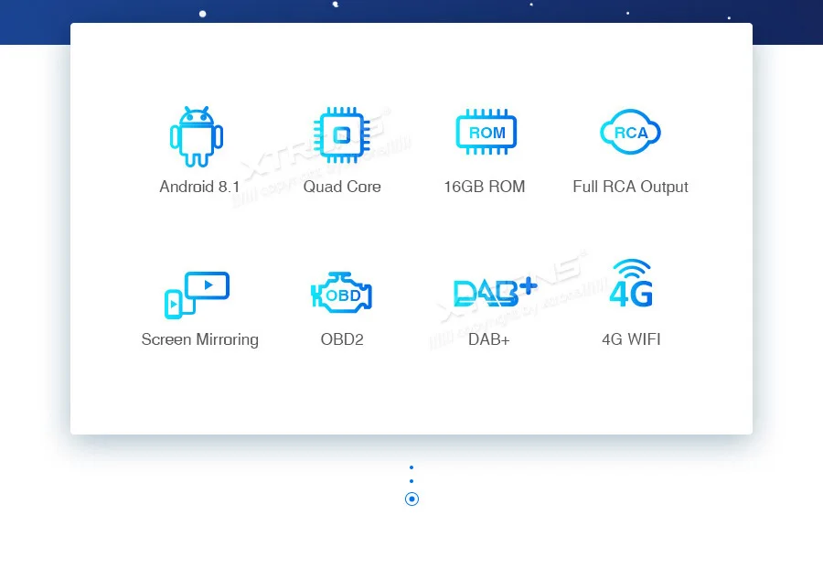This screenshot has height=569, width=823.
Task: Click the OBD engine icon
Action: [342, 293]
